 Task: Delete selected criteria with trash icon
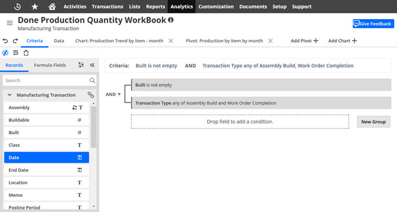point(26,53)
